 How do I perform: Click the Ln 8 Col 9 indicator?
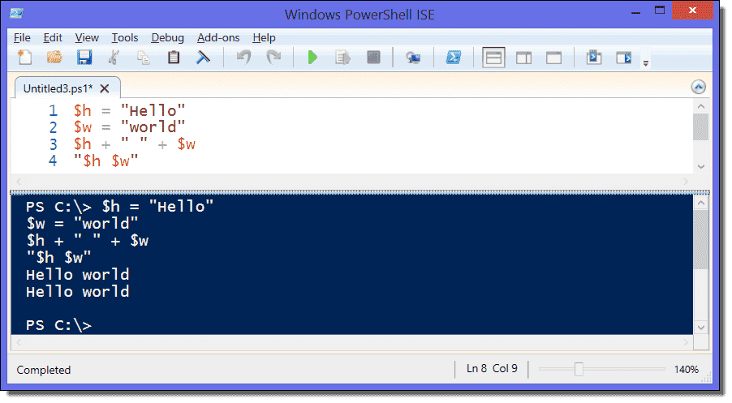coord(492,368)
